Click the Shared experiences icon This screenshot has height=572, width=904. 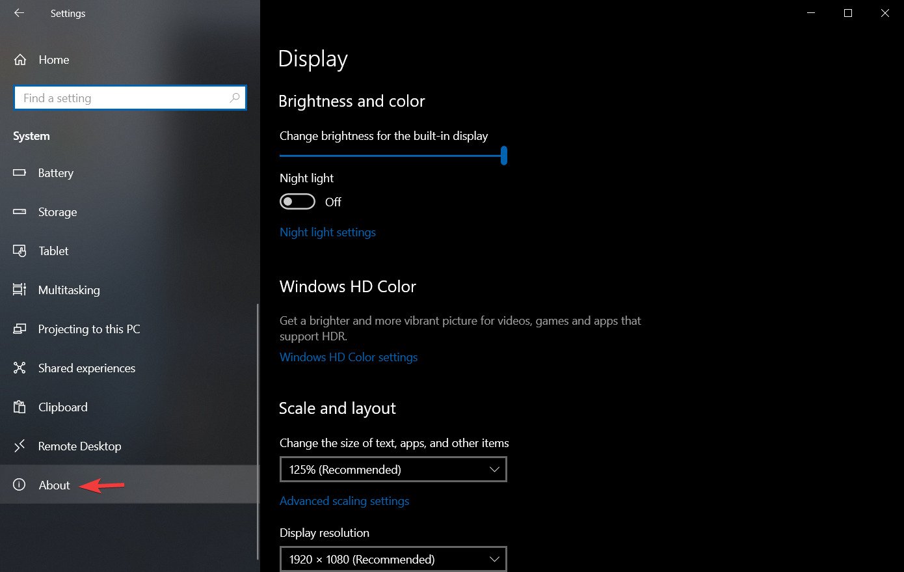tap(20, 368)
